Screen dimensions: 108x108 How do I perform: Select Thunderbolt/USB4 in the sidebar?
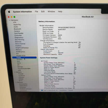pyautogui.click(x=24, y=69)
